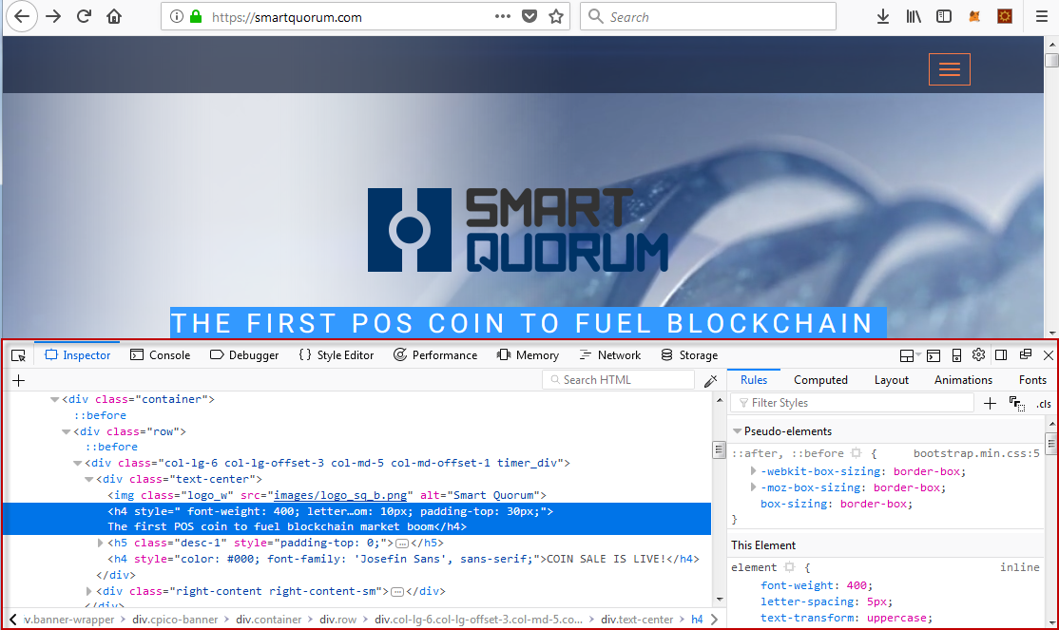Screen dimensions: 1059x630
Task: Collapse the div class="text-center" node
Action: pyautogui.click(x=89, y=480)
